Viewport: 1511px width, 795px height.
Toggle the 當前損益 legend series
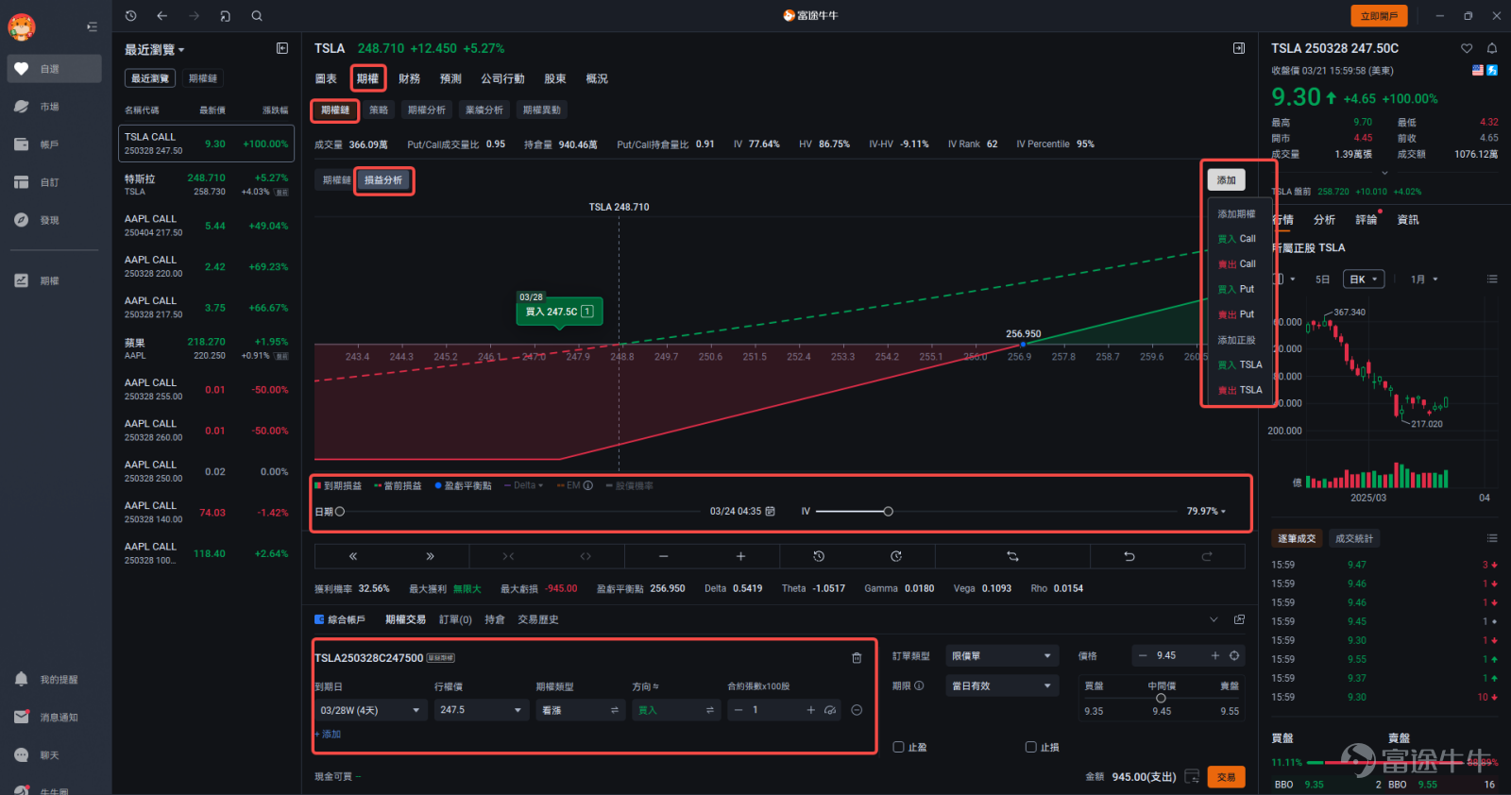398,485
